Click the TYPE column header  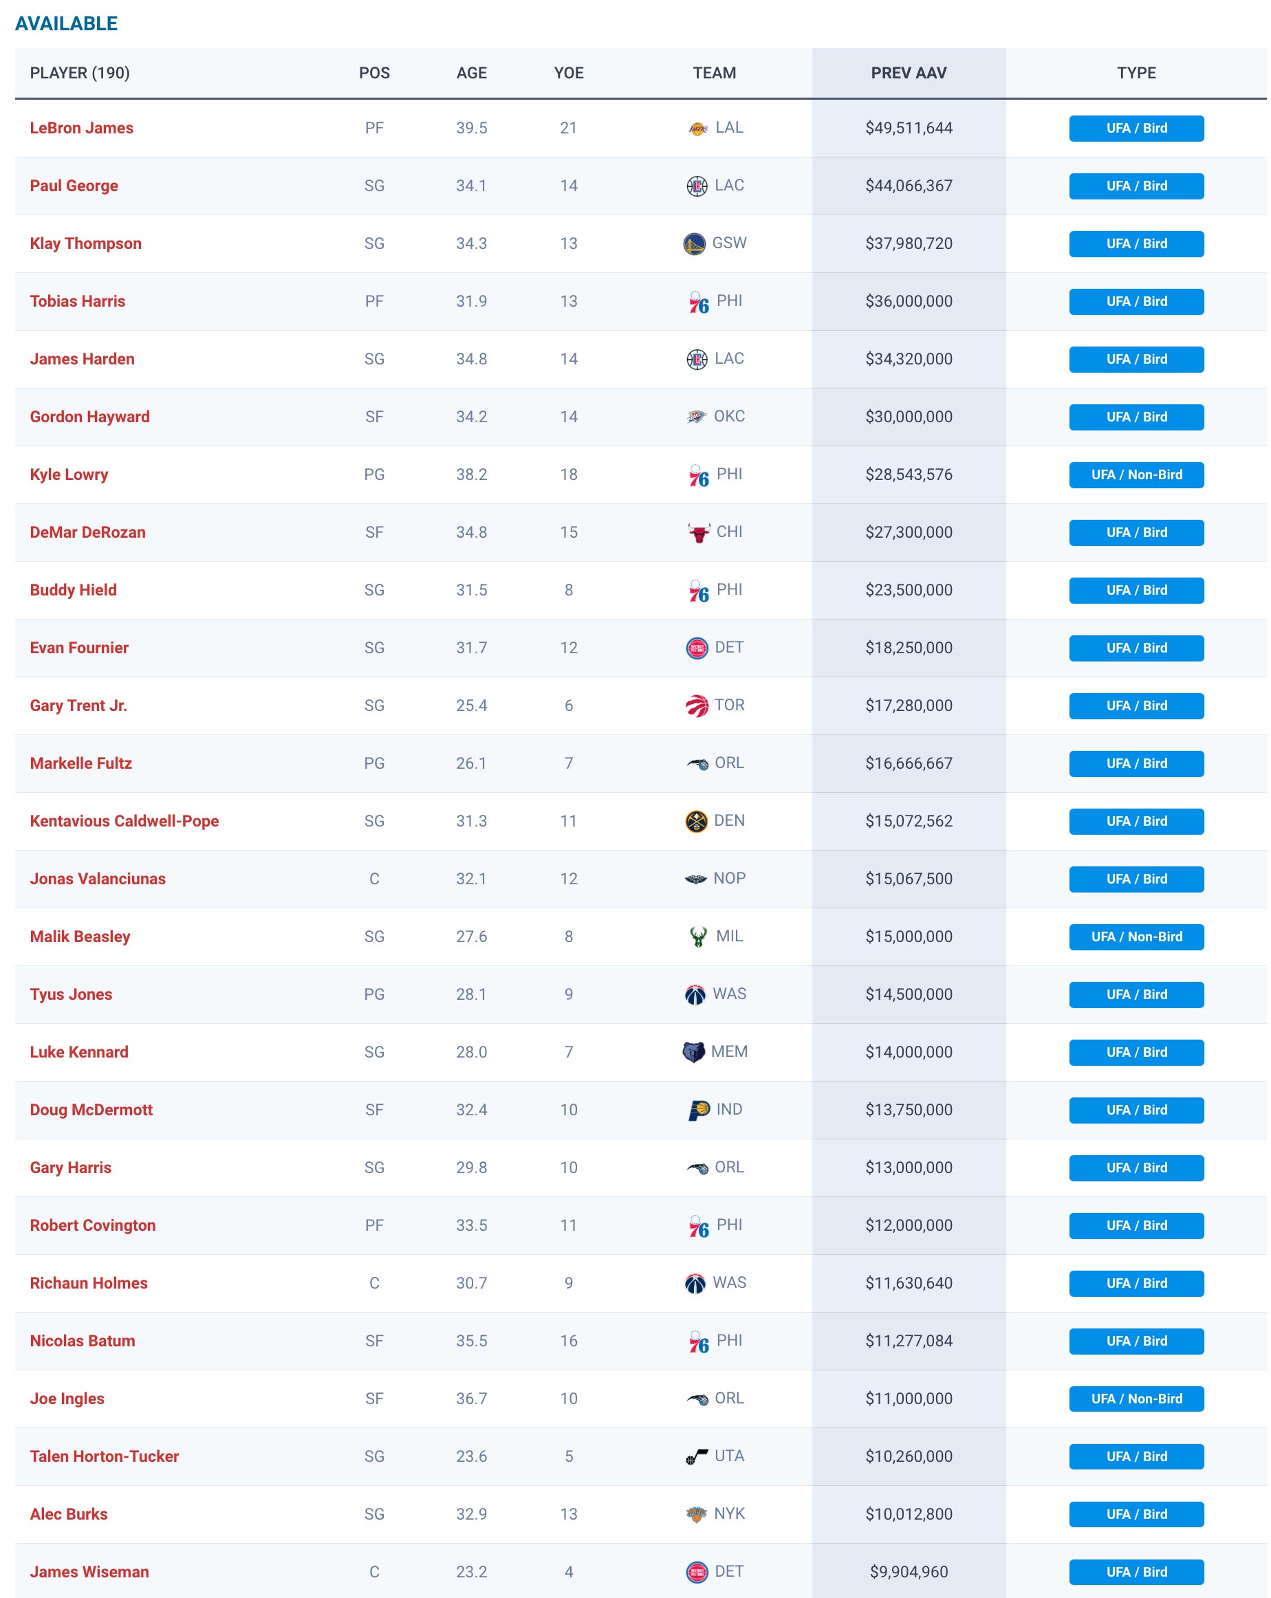point(1136,73)
